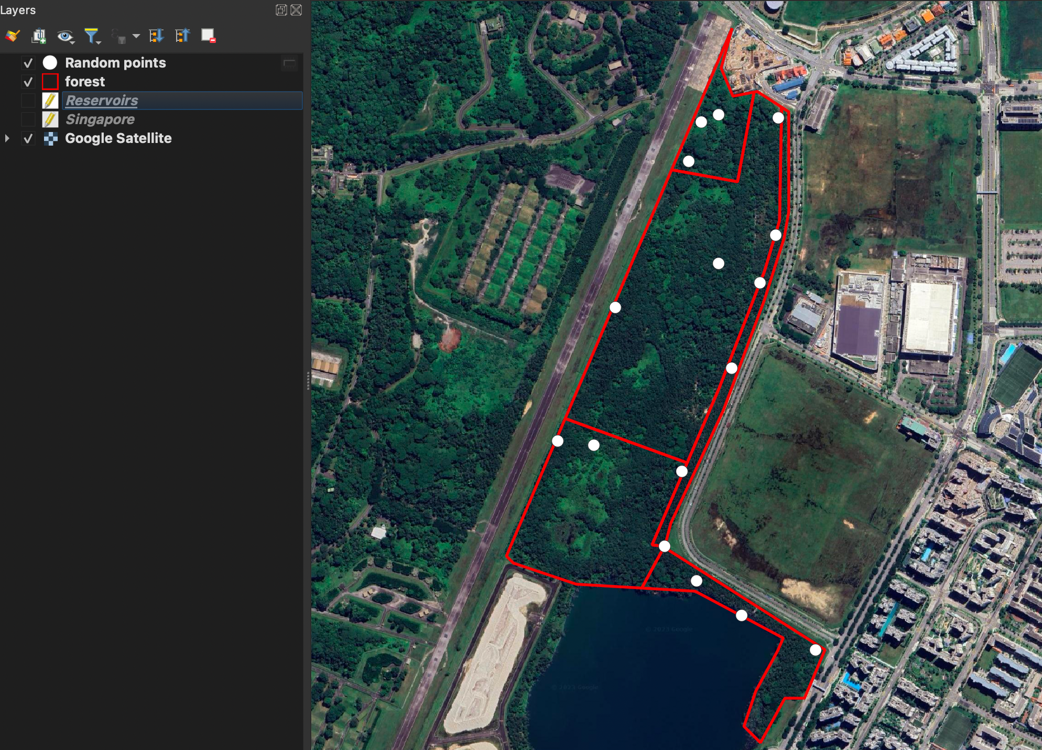
Task: Open dropdown arrow next to expression filter
Action: [x=136, y=36]
